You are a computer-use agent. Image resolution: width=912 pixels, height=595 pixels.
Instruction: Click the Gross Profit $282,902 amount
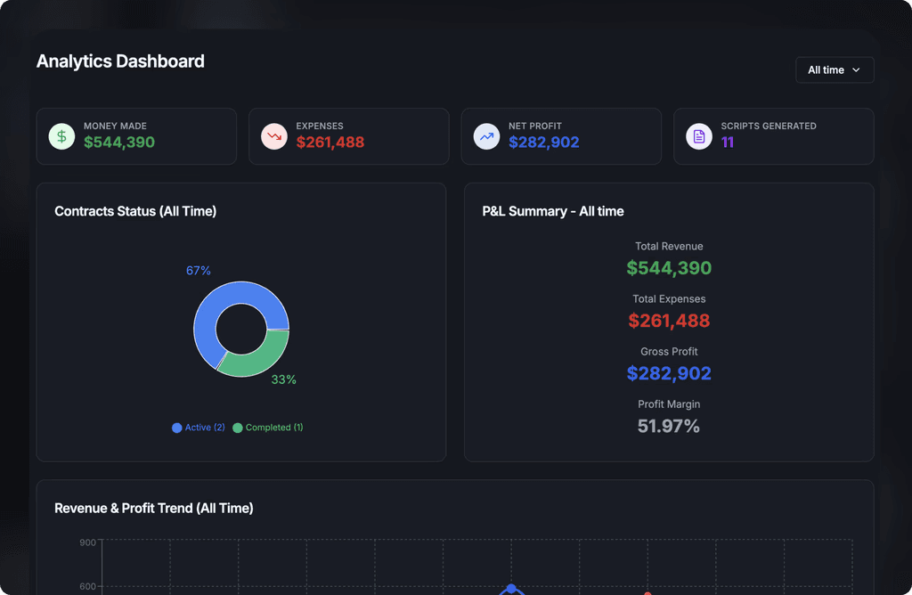pyautogui.click(x=669, y=373)
